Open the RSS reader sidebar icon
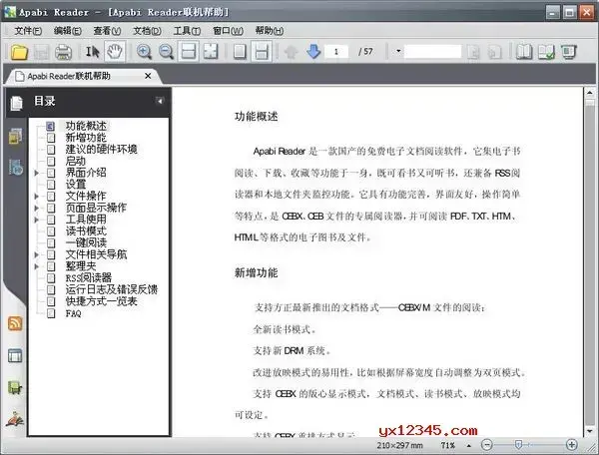This screenshot has height=455, width=599. pos(15,323)
